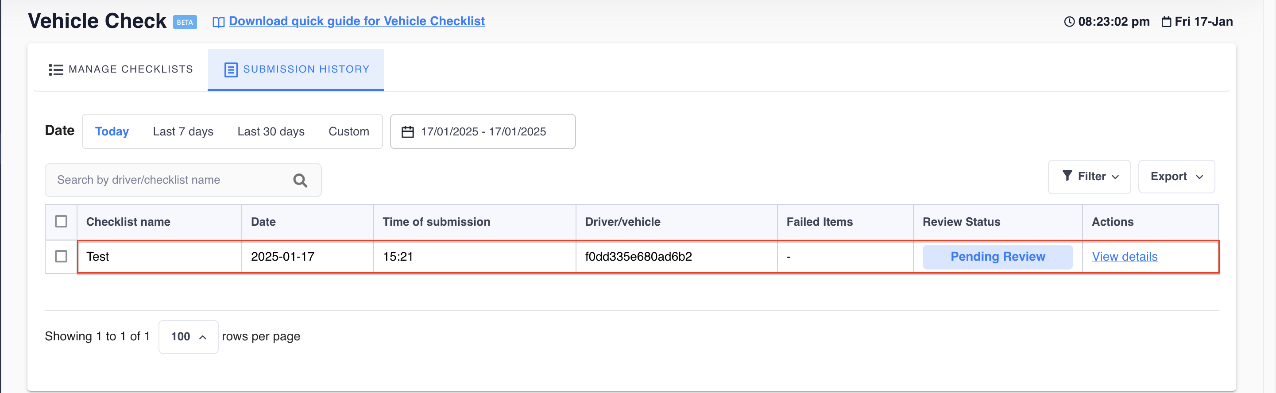Click the calendar icon beside Fri 17-Jan

pos(1166,22)
